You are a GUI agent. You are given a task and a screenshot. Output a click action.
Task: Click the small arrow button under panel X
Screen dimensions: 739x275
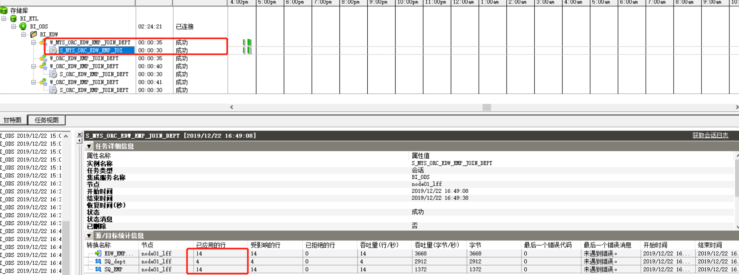tap(80, 140)
